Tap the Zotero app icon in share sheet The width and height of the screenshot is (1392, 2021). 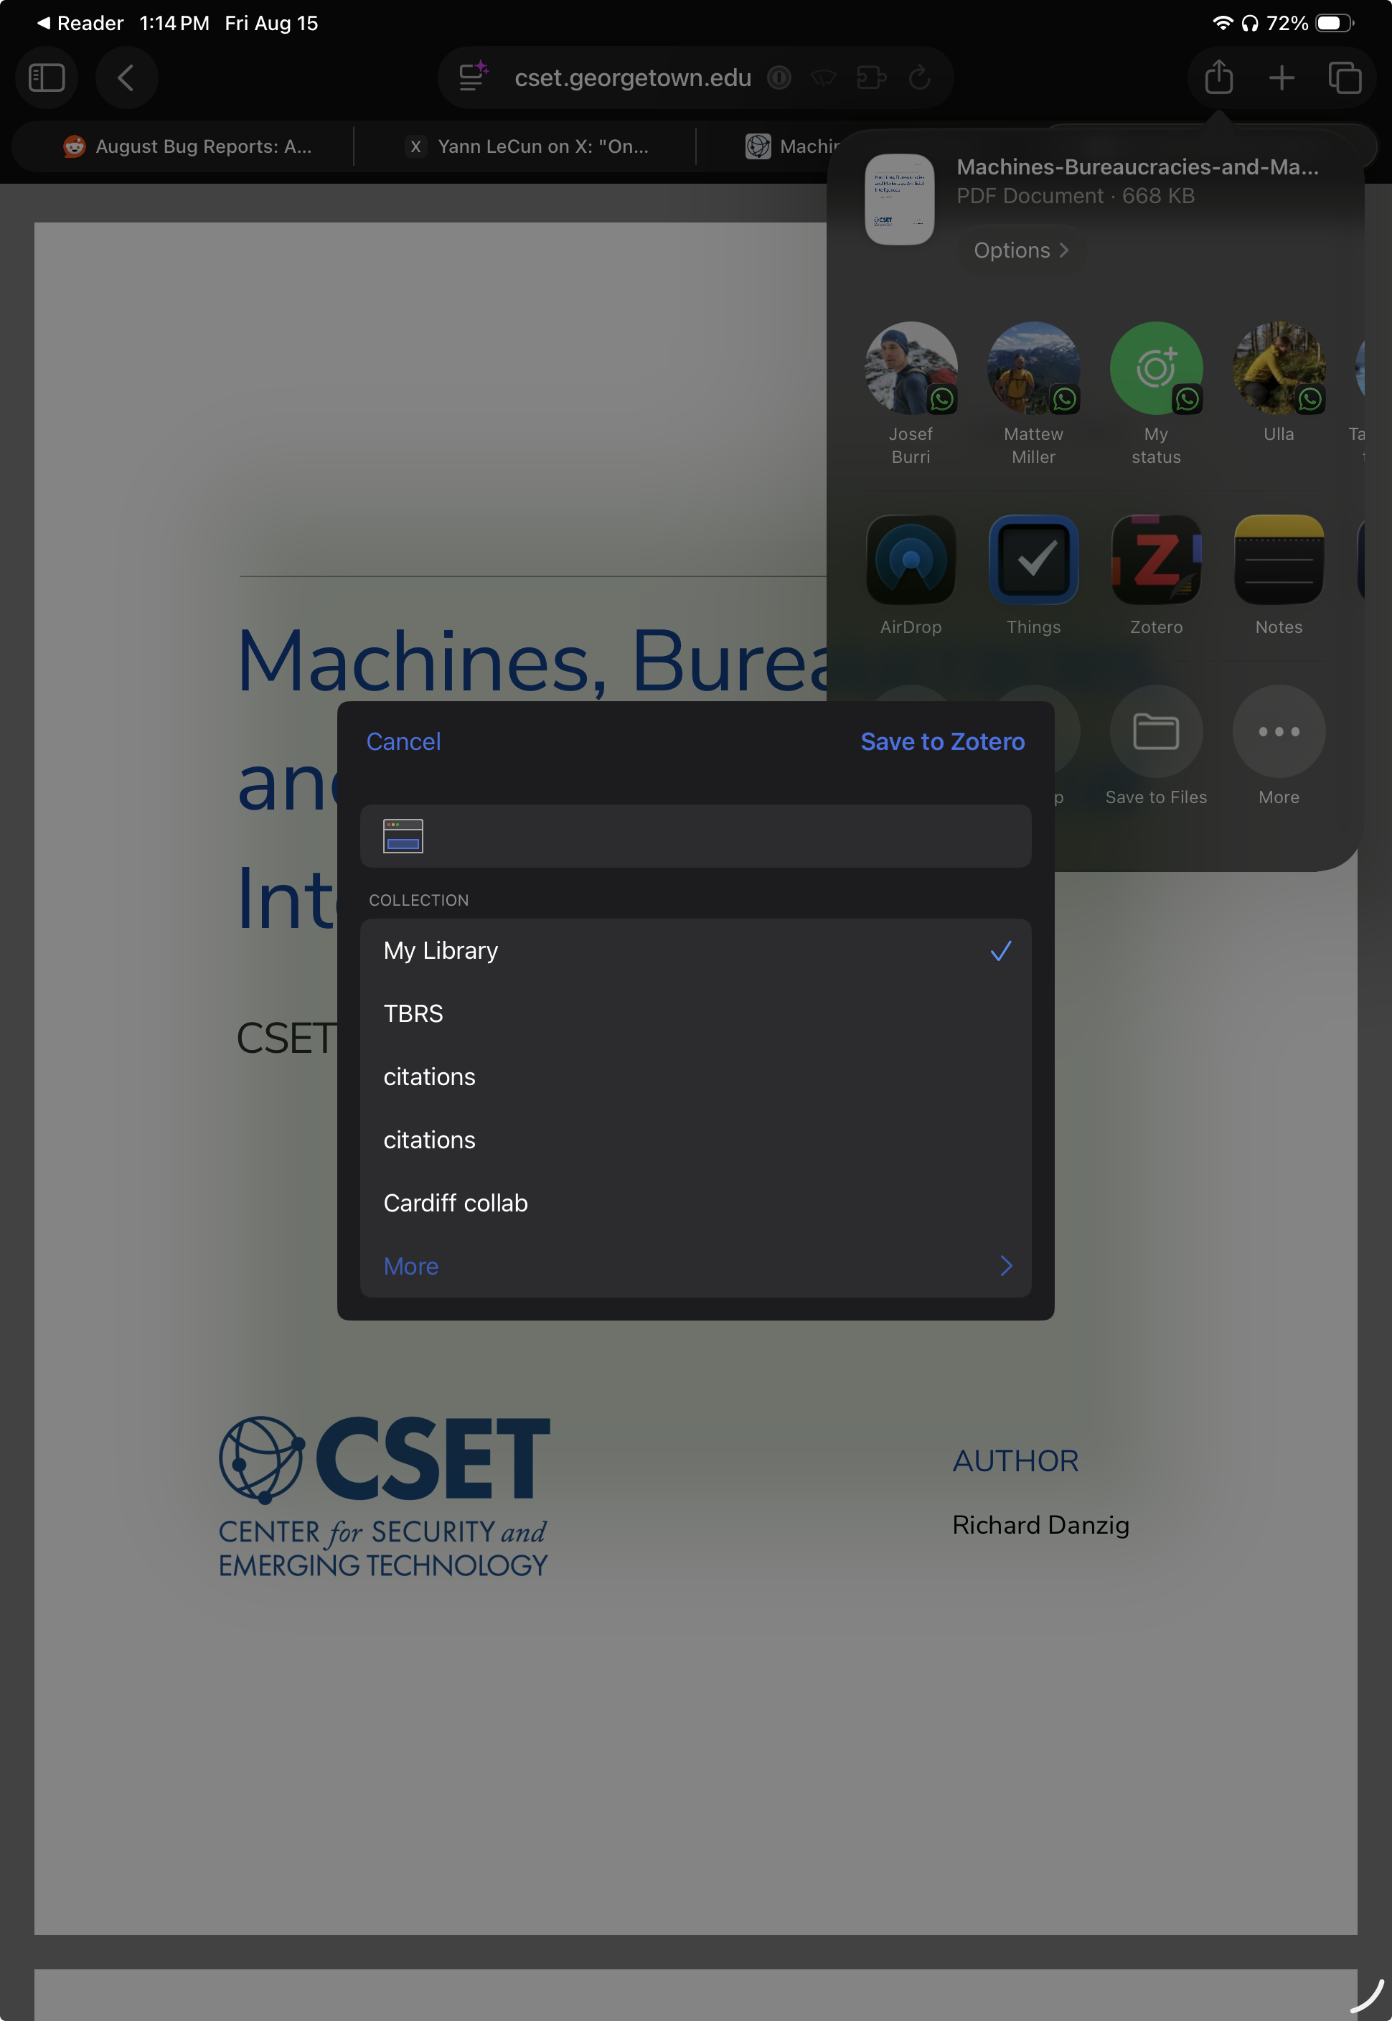pyautogui.click(x=1156, y=560)
